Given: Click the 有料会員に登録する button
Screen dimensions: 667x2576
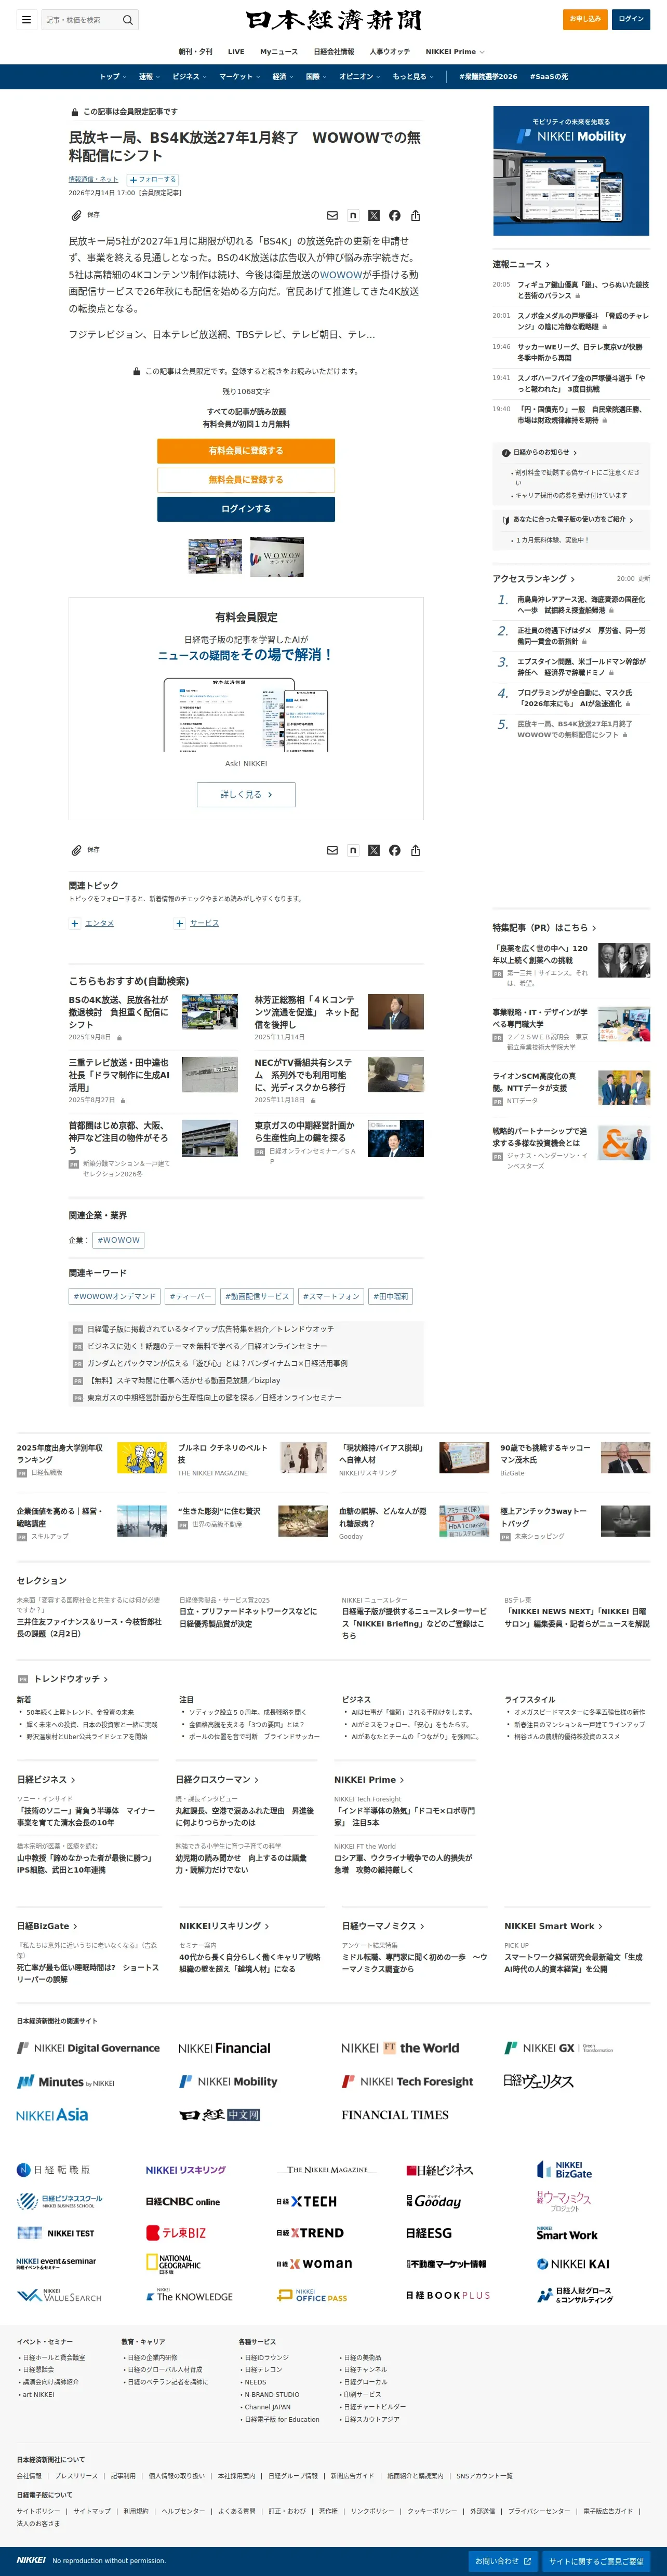Looking at the screenshot, I should [246, 451].
